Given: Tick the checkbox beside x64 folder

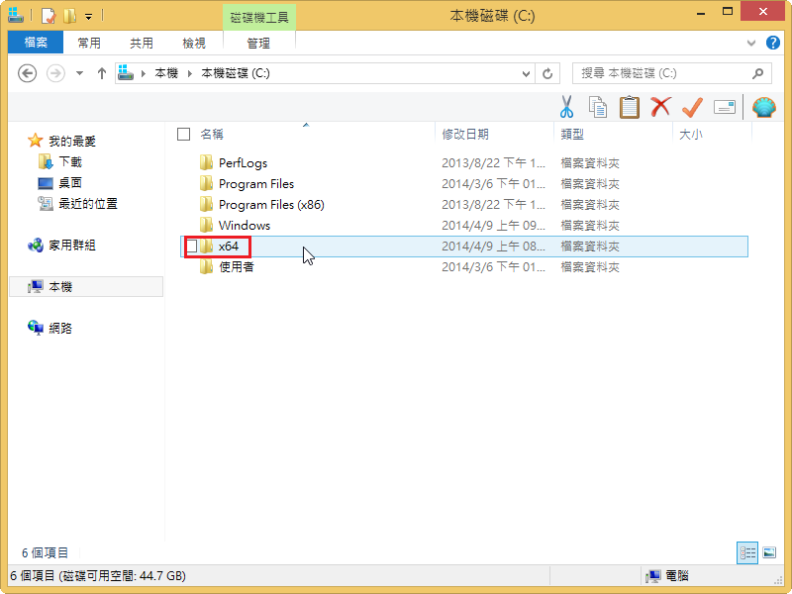Looking at the screenshot, I should pos(192,247).
